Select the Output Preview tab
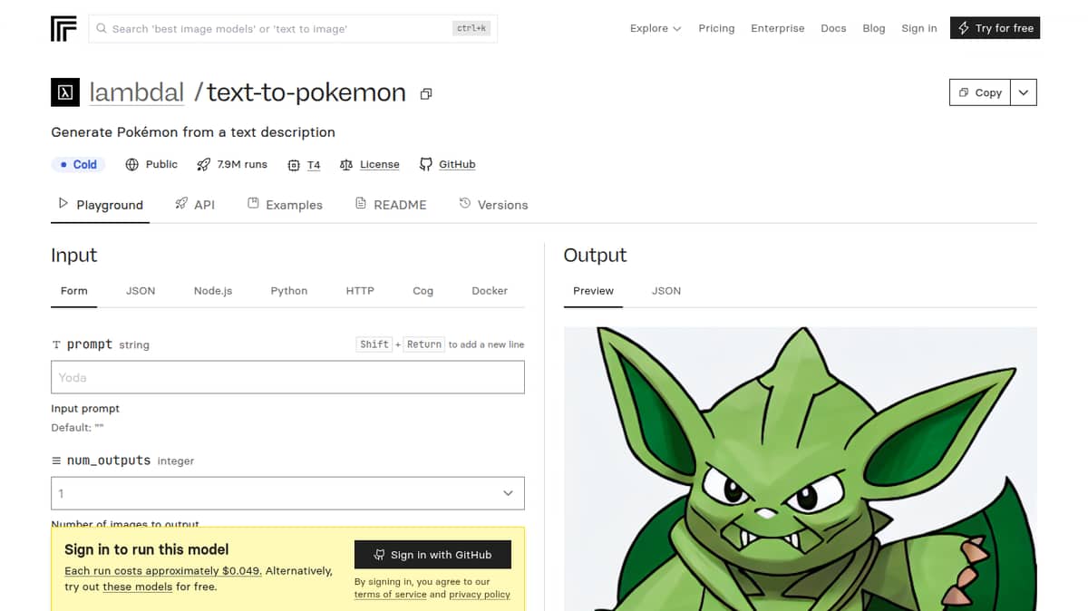This screenshot has height=611, width=1088. pos(593,291)
